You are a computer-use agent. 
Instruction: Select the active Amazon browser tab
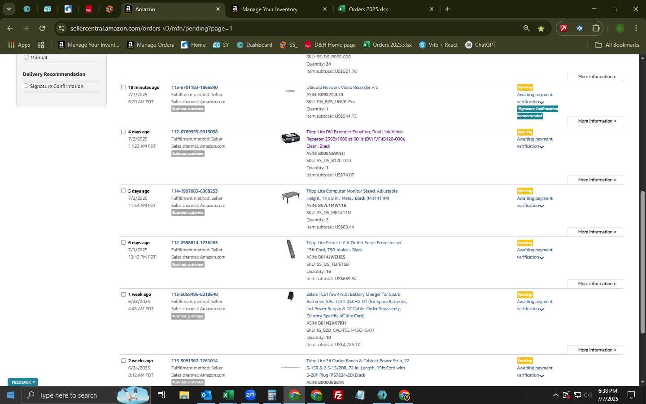click(173, 9)
